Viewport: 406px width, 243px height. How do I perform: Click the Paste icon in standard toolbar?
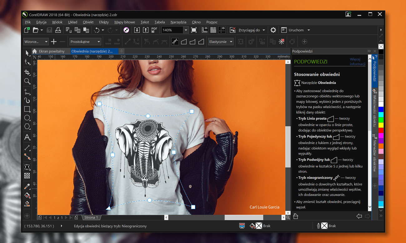pos(86,30)
